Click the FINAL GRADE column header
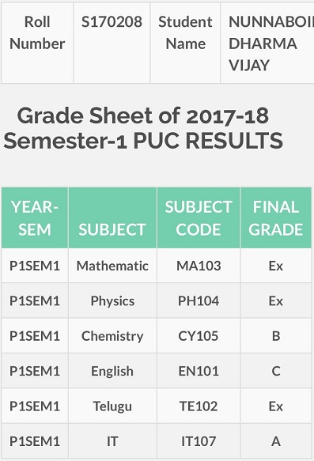 [x=276, y=218]
